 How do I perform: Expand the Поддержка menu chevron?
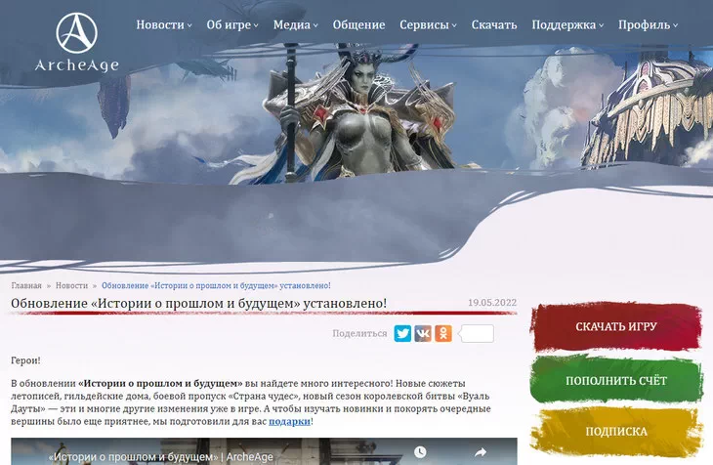coord(601,26)
